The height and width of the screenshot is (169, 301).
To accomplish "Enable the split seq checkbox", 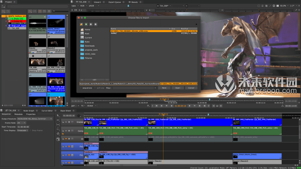I will click(x=95, y=88).
